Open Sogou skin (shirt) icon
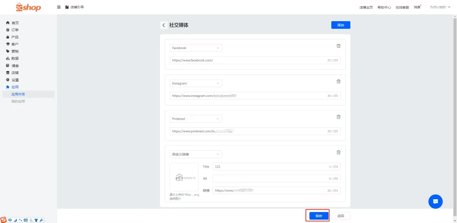The image size is (457, 223). click(36, 220)
